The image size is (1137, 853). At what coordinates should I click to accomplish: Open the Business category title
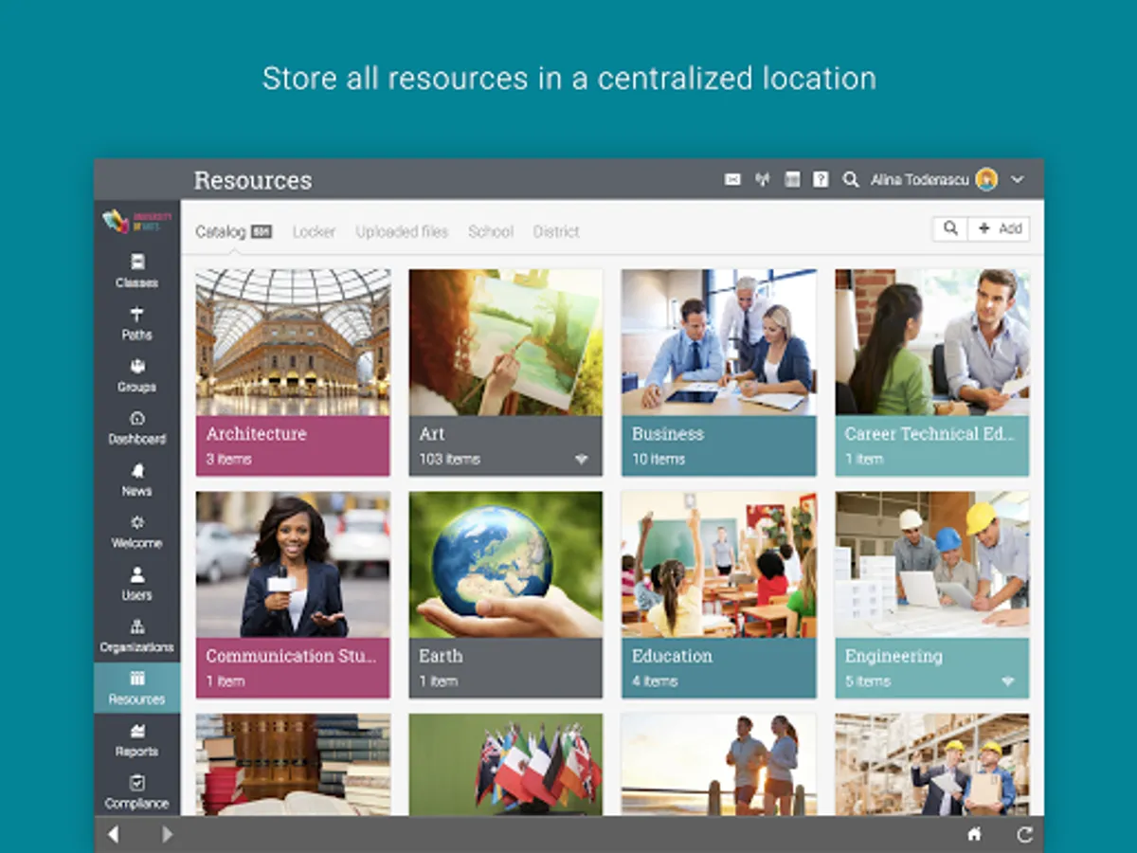[x=668, y=434]
